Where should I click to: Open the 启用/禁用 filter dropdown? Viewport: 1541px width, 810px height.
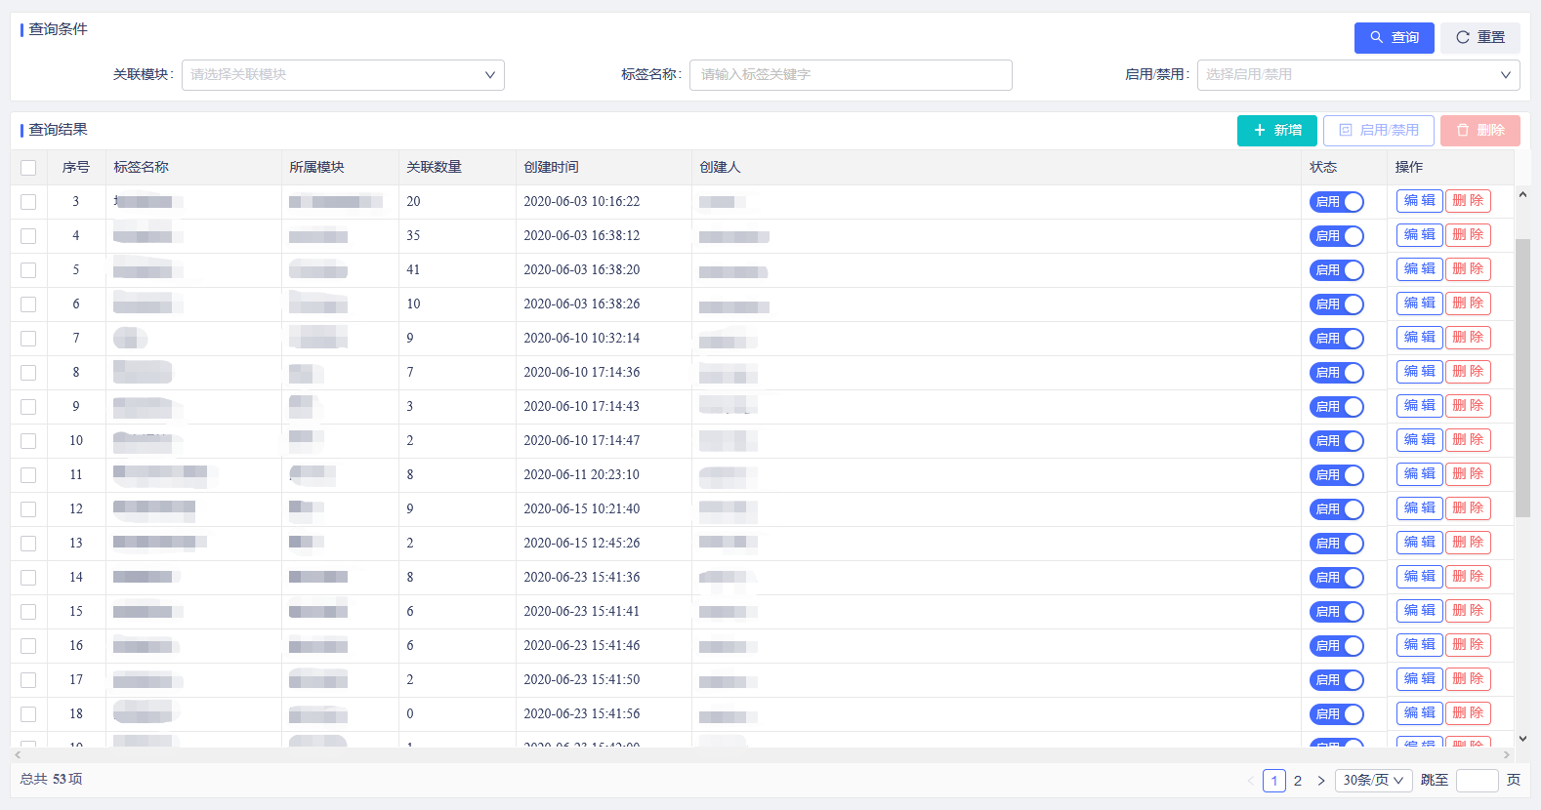1358,75
